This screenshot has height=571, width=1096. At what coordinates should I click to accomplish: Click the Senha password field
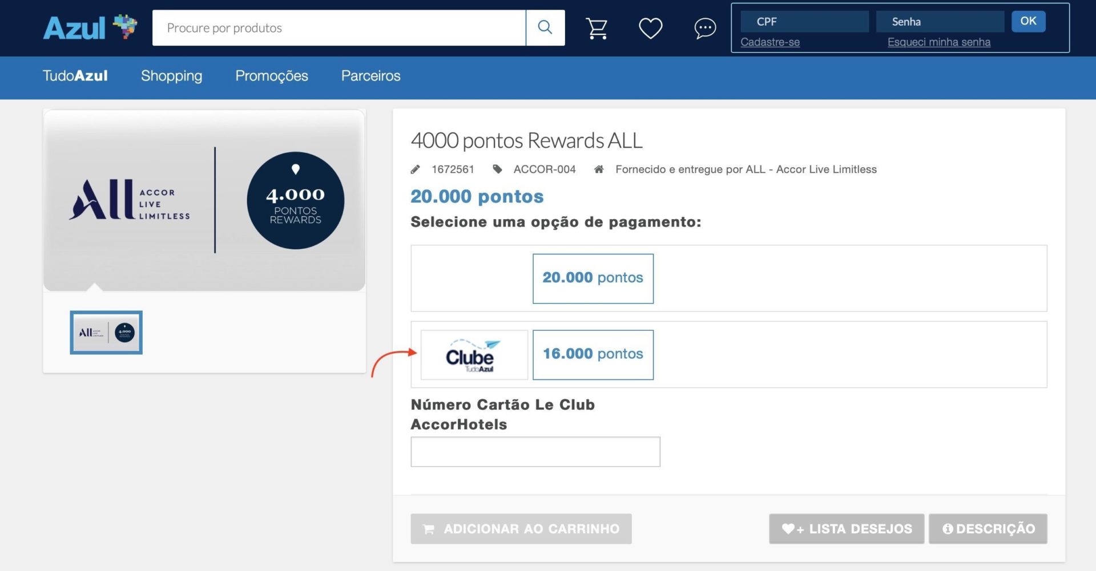tap(940, 22)
